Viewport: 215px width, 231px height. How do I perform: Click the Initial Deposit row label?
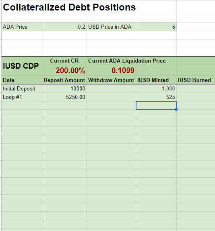point(22,89)
